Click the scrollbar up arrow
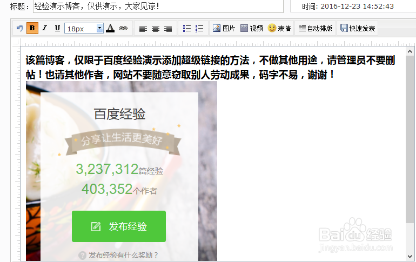This screenshot has width=416, height=262. pos(410,51)
